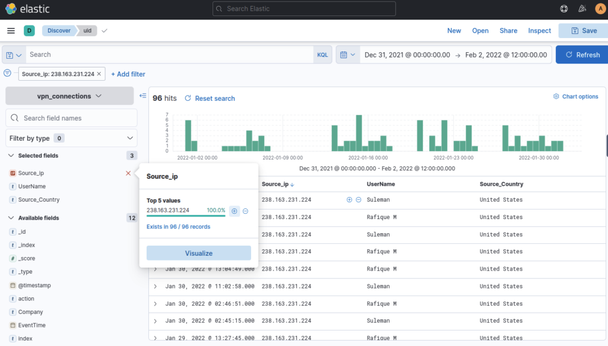Click Exists in 96 / 96 records link
608x346 pixels.
click(178, 227)
